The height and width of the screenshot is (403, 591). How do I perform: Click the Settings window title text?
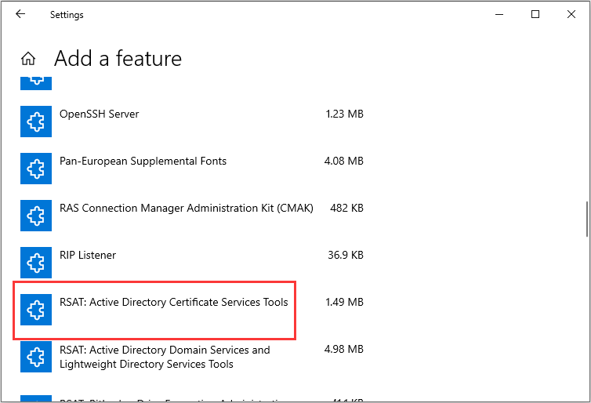[67, 15]
